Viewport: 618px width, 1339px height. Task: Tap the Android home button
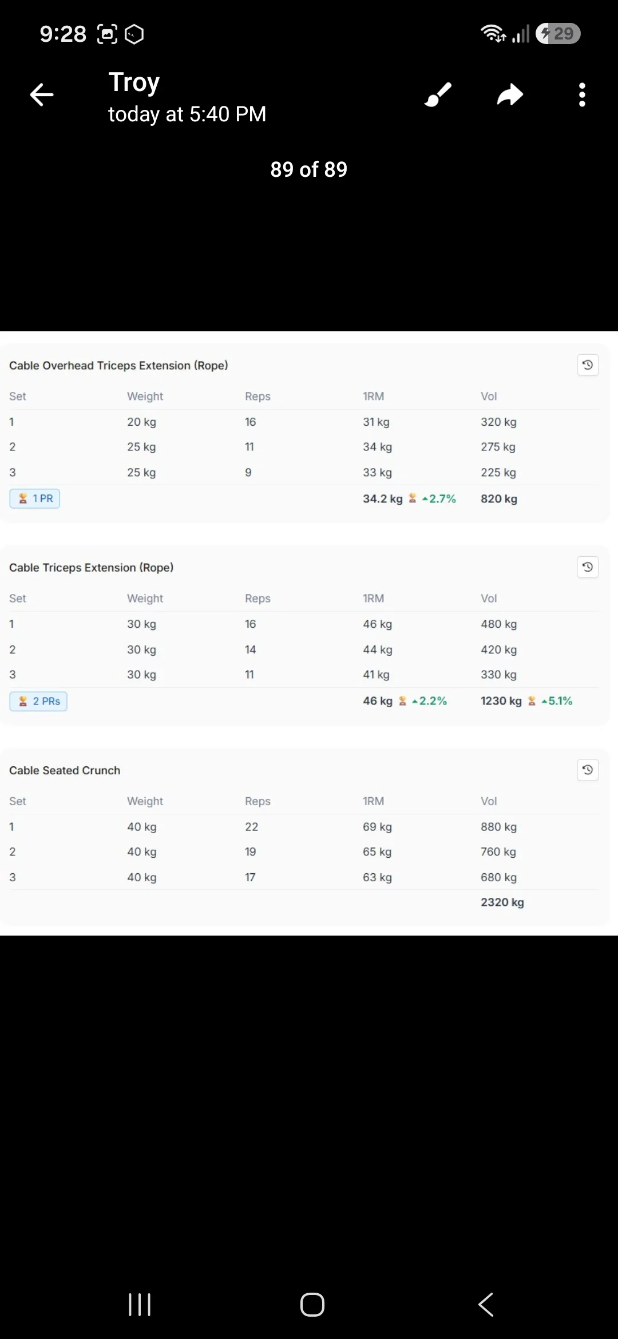(x=312, y=1305)
